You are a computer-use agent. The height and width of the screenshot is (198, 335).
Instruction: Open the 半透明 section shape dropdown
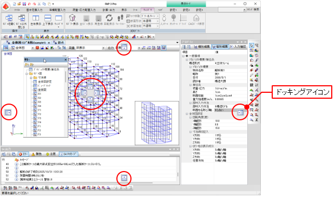pos(158,21)
